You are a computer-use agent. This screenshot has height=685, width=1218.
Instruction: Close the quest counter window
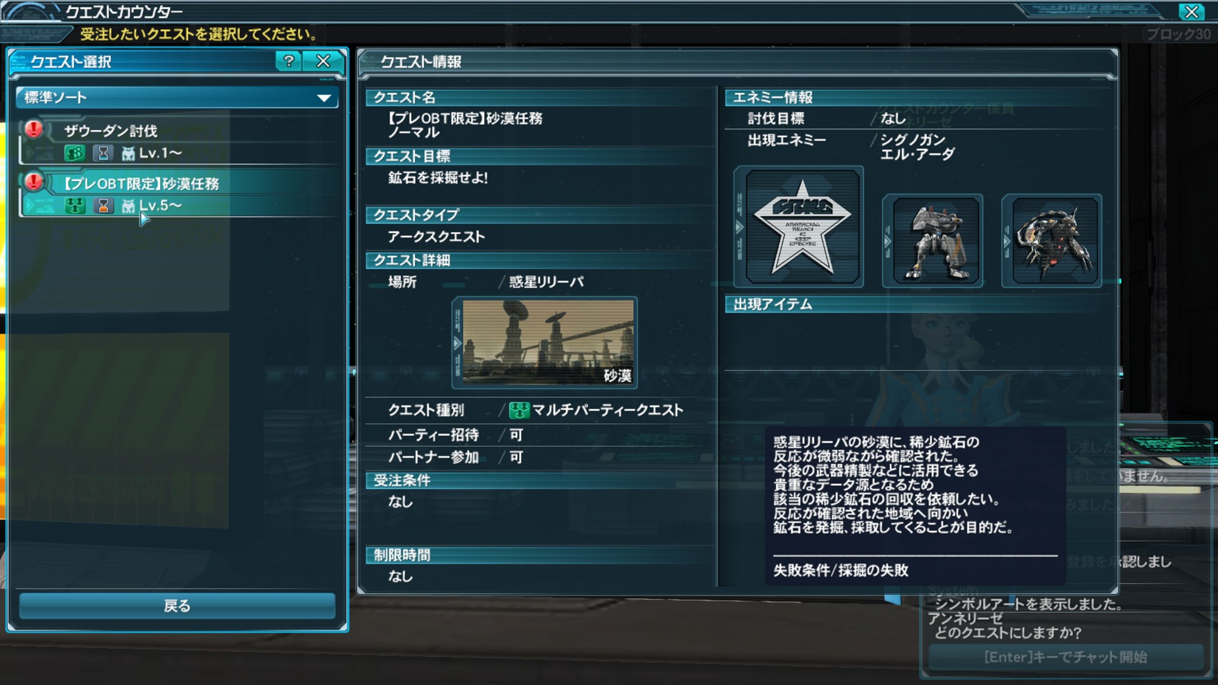click(1192, 11)
